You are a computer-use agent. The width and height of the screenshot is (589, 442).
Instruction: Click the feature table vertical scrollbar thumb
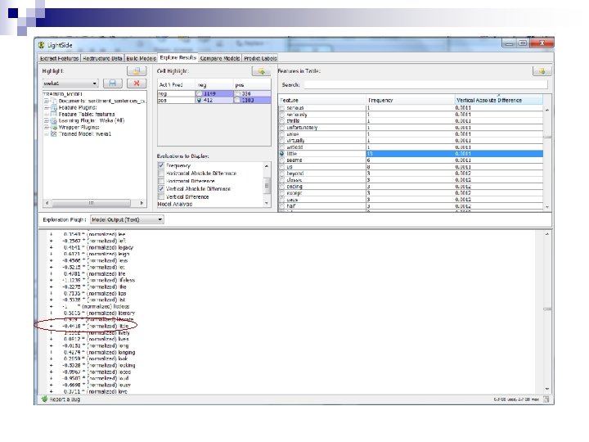click(547, 137)
